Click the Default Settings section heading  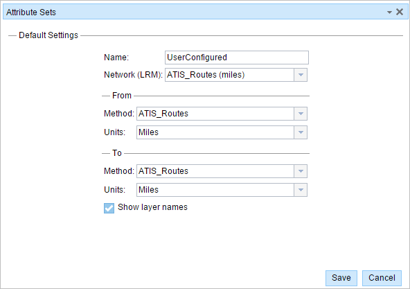coord(48,35)
